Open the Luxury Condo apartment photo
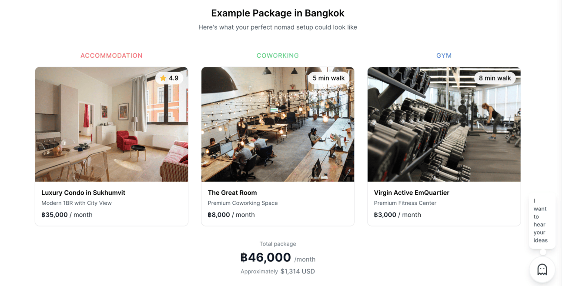 [111, 124]
